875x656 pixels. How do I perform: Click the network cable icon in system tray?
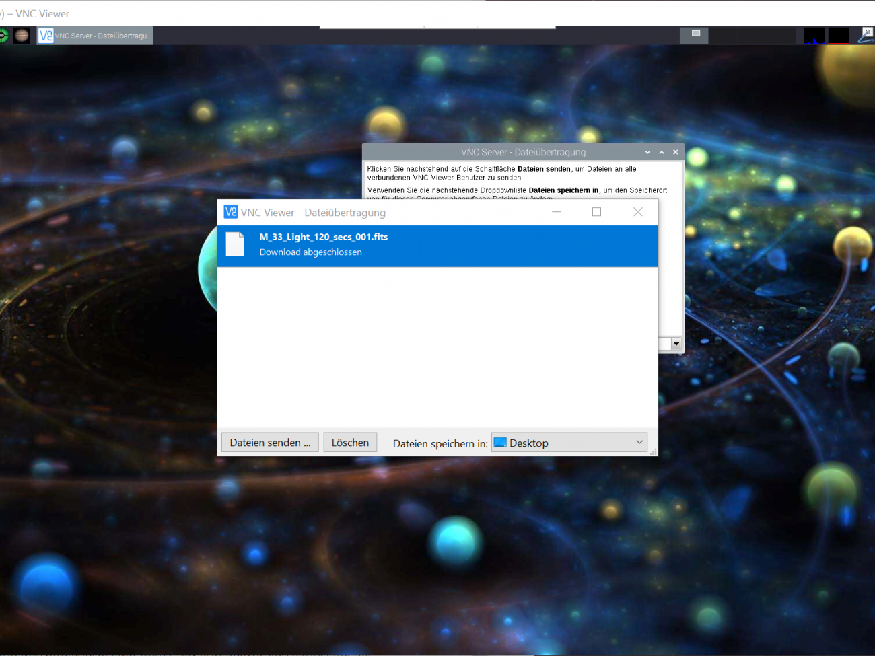tap(866, 36)
